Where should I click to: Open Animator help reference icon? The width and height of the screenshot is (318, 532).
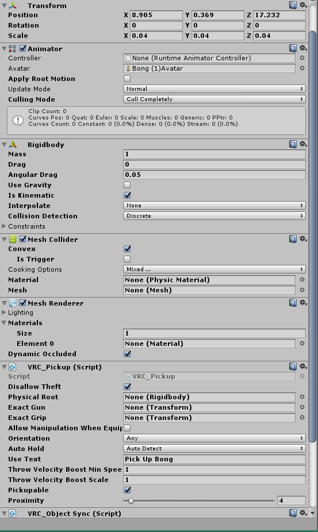coord(293,48)
